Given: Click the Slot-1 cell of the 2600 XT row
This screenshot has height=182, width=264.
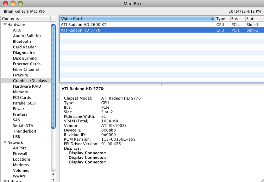Looking at the screenshot, I should point(252,25).
